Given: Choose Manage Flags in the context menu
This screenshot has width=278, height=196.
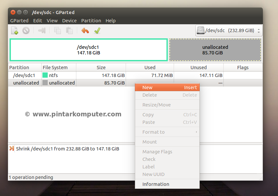Looking at the screenshot, I should point(167,152).
